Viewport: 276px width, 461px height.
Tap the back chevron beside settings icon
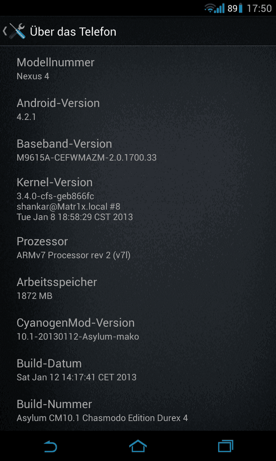pyautogui.click(x=5, y=32)
